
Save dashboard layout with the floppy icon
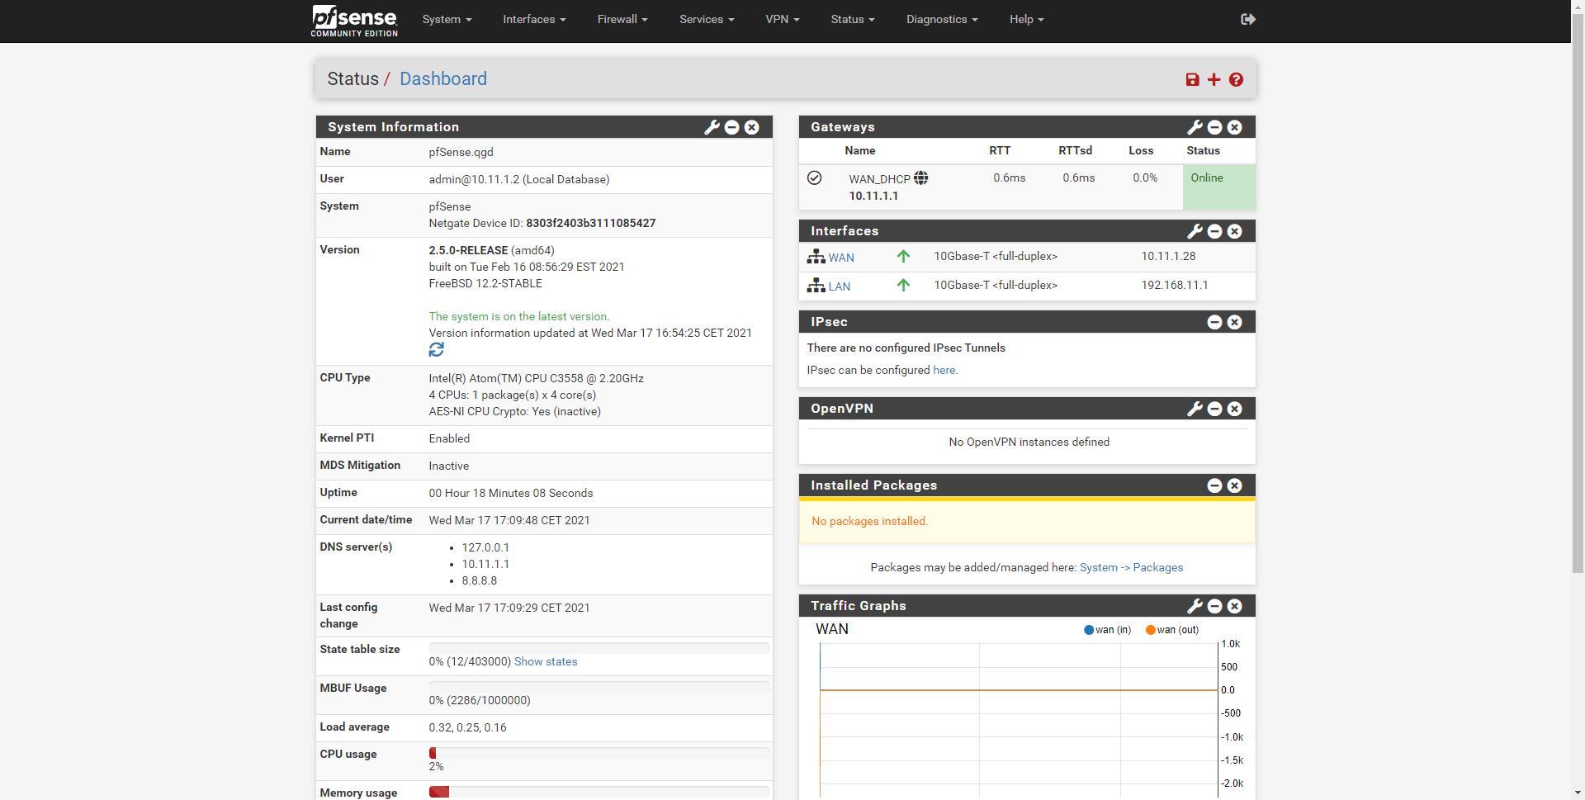coord(1192,79)
